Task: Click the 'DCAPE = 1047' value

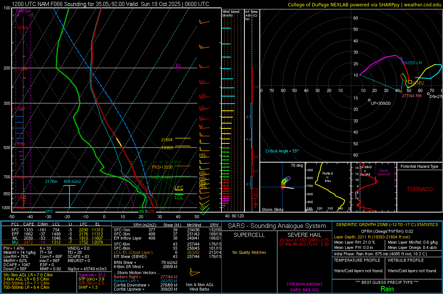Action: pyautogui.click(x=17, y=265)
